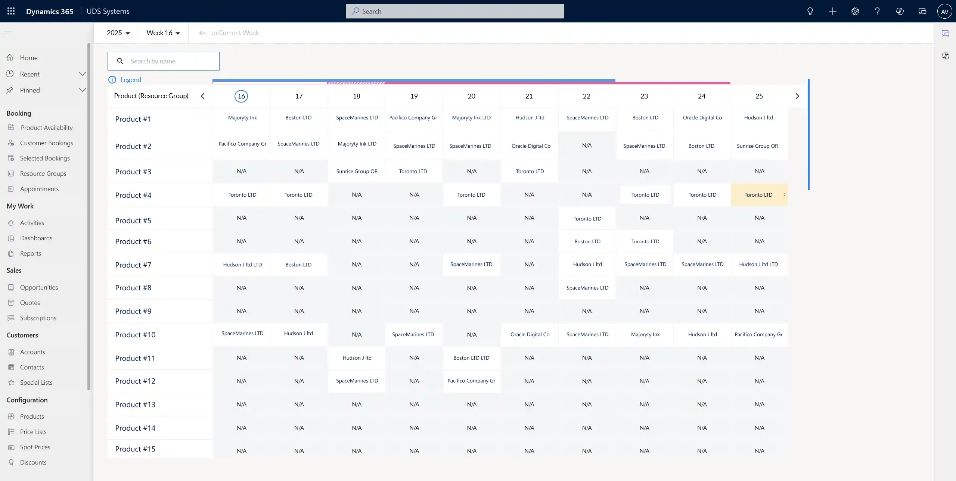The image size is (956, 481).
Task: Expand the Week 16 selector
Action: (x=163, y=33)
